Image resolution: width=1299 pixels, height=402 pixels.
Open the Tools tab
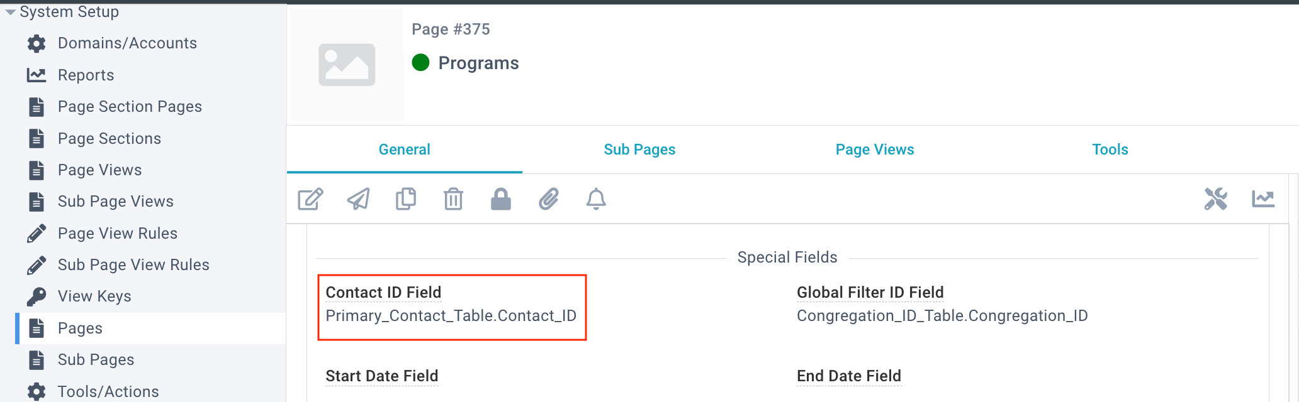[x=1110, y=149]
